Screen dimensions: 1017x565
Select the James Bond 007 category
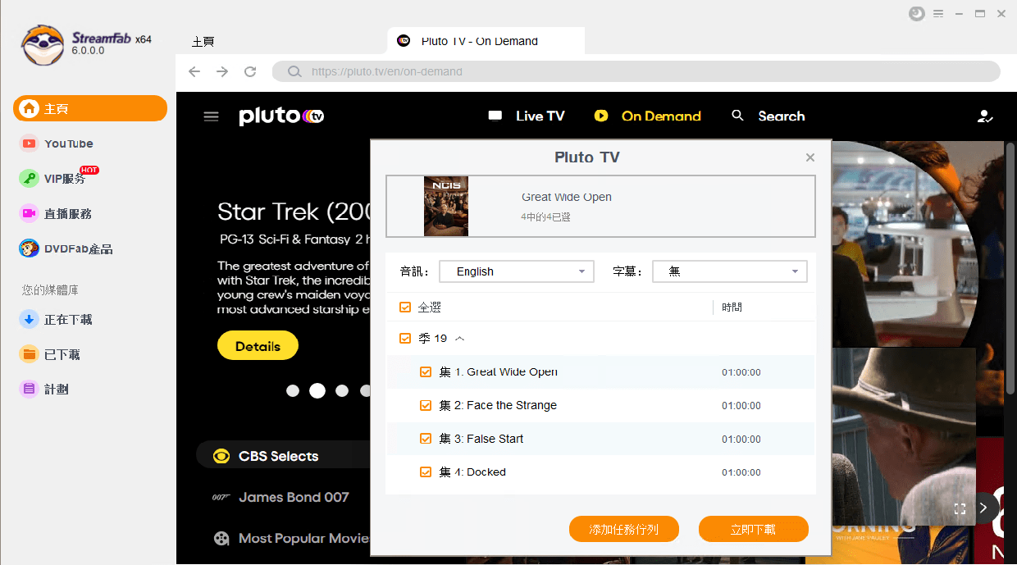[294, 498]
